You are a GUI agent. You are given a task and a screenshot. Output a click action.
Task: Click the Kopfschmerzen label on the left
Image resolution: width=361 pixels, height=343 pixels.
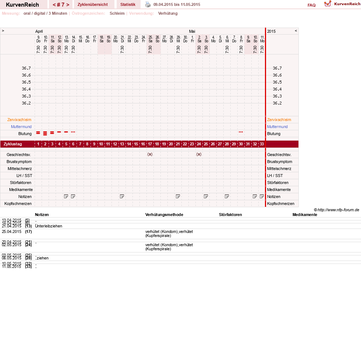[x=18, y=204]
